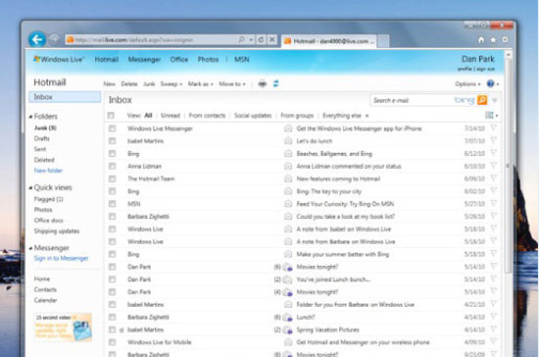Stop loading with the address bar X
The image size is (539, 357).
[x=271, y=40]
